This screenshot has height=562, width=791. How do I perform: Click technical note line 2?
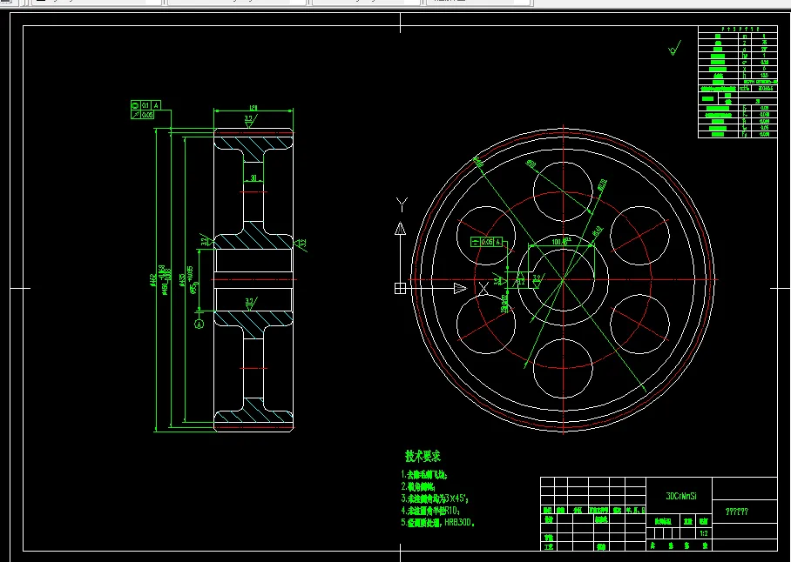(x=418, y=486)
